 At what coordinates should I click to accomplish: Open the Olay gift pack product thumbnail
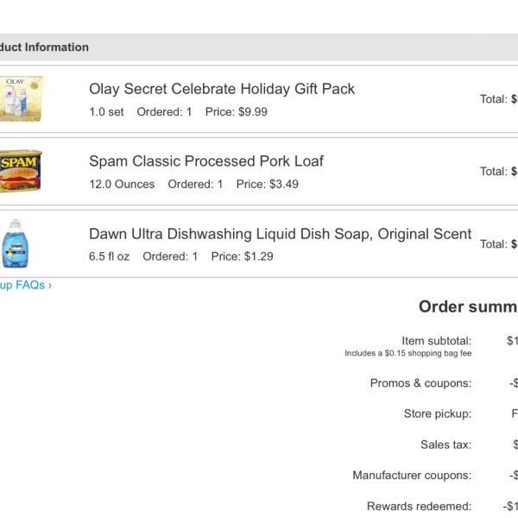(21, 98)
